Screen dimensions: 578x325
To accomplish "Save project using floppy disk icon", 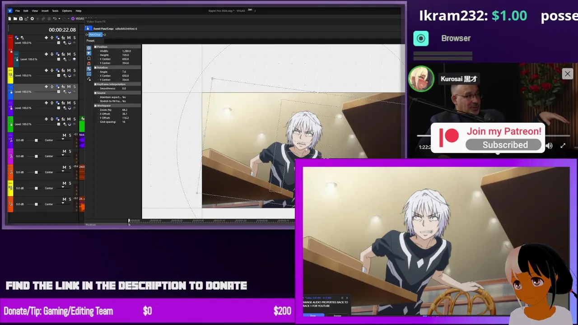I will click(21, 19).
